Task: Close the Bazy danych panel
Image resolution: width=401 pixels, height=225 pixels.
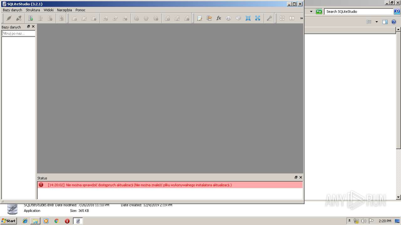Action: point(33,27)
